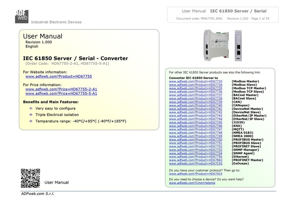Open the PROFINET Slave link HD67752

pyautogui.click(x=195, y=147)
